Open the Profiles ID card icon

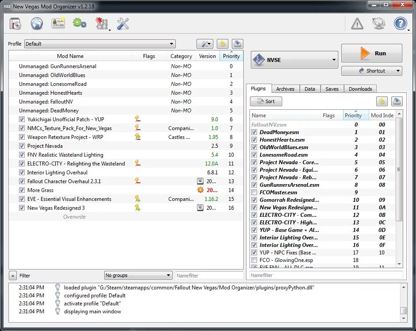(x=58, y=23)
